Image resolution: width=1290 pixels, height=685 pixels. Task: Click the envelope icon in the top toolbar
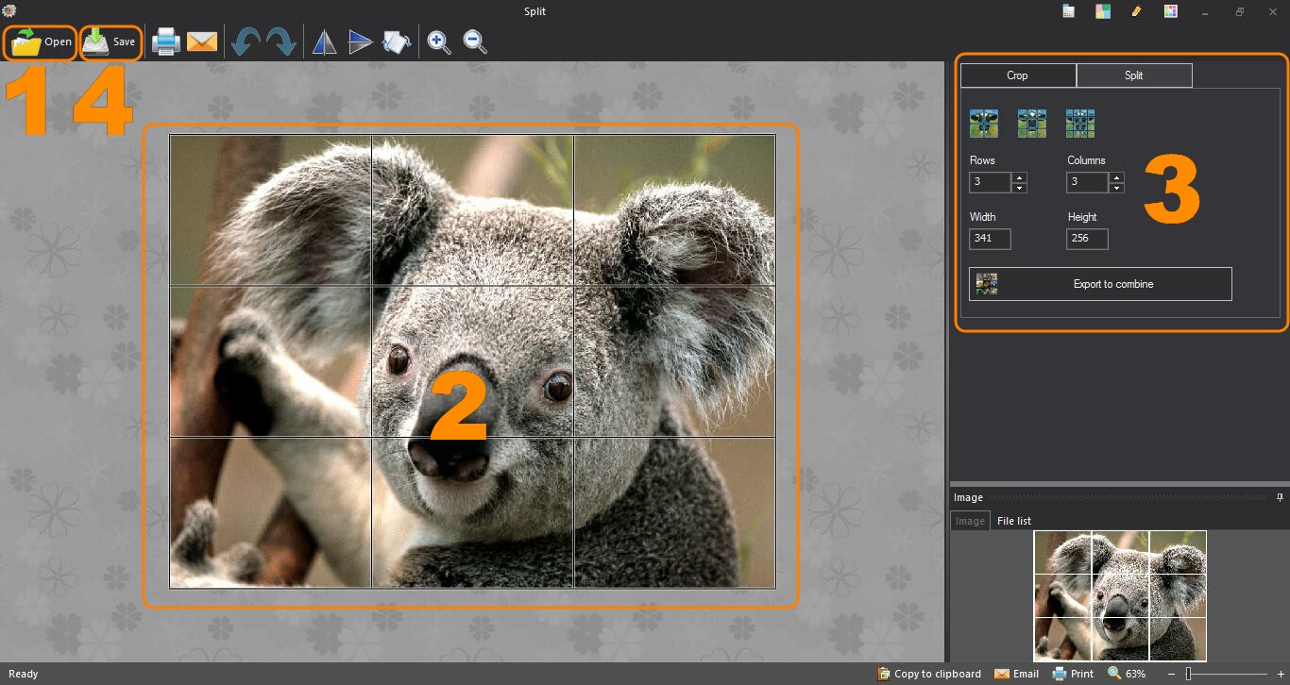pyautogui.click(x=202, y=42)
